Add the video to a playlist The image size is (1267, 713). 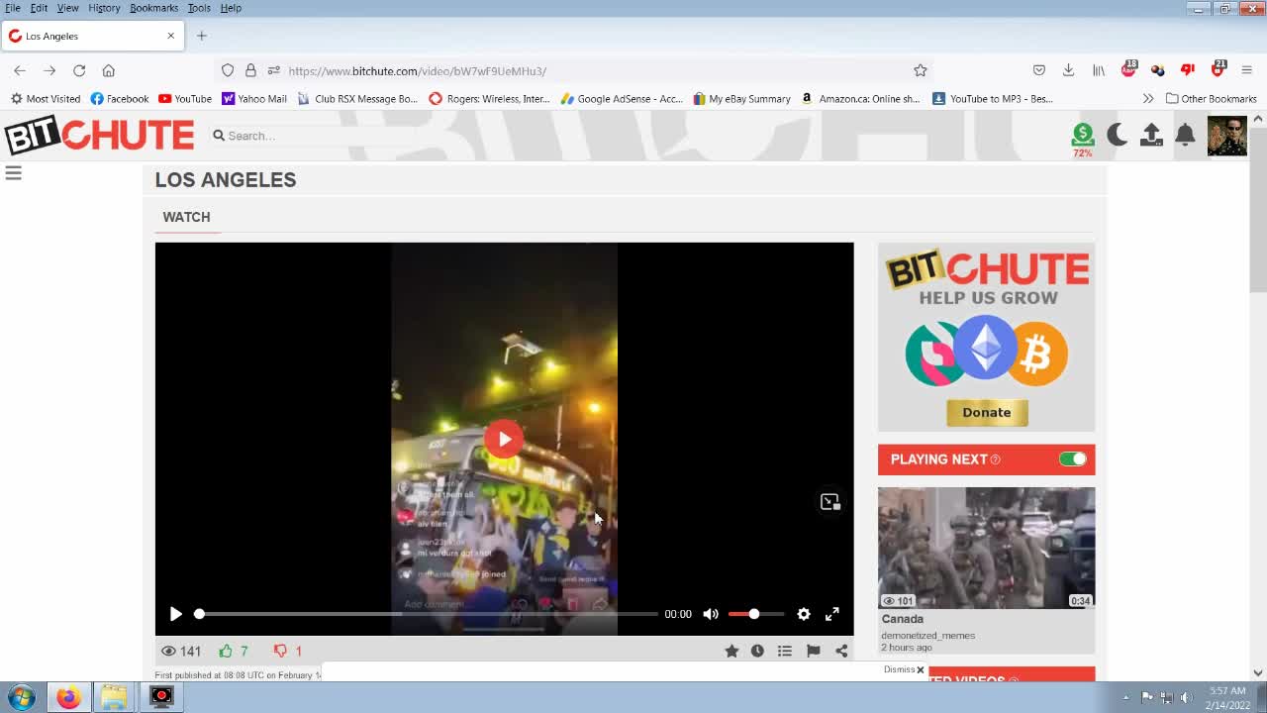tap(785, 651)
